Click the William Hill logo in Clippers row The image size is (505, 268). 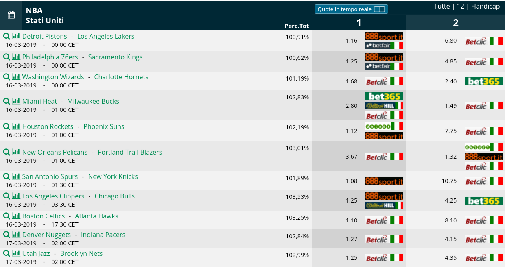pyautogui.click(x=384, y=205)
